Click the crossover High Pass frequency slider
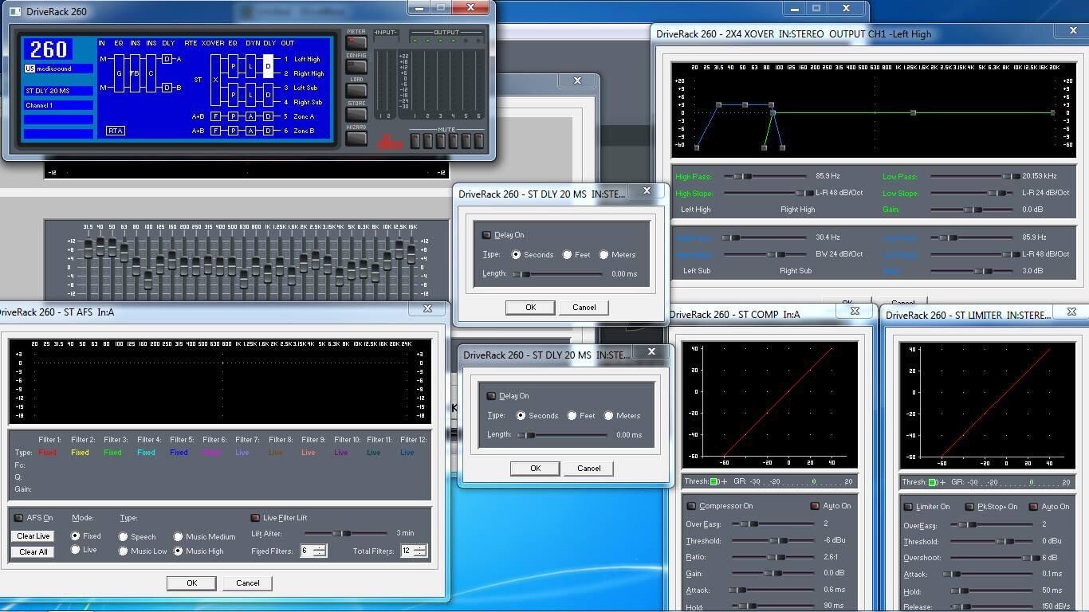 coord(764,176)
